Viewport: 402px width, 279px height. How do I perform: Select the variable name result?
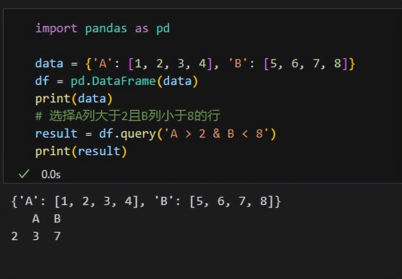click(x=55, y=133)
